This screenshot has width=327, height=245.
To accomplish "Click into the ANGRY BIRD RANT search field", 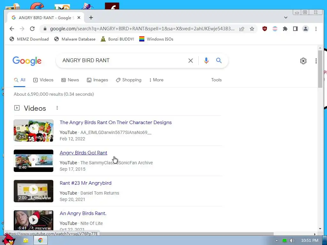I will point(123,61).
